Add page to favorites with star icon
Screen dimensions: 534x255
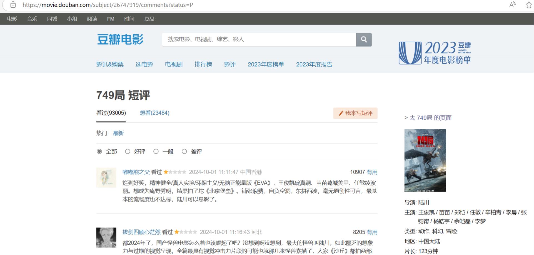point(529,5)
